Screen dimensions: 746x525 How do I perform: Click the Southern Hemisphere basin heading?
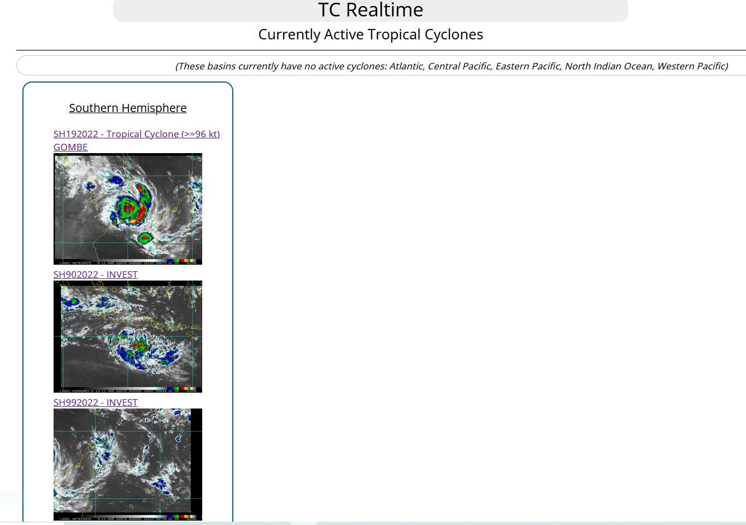(127, 108)
